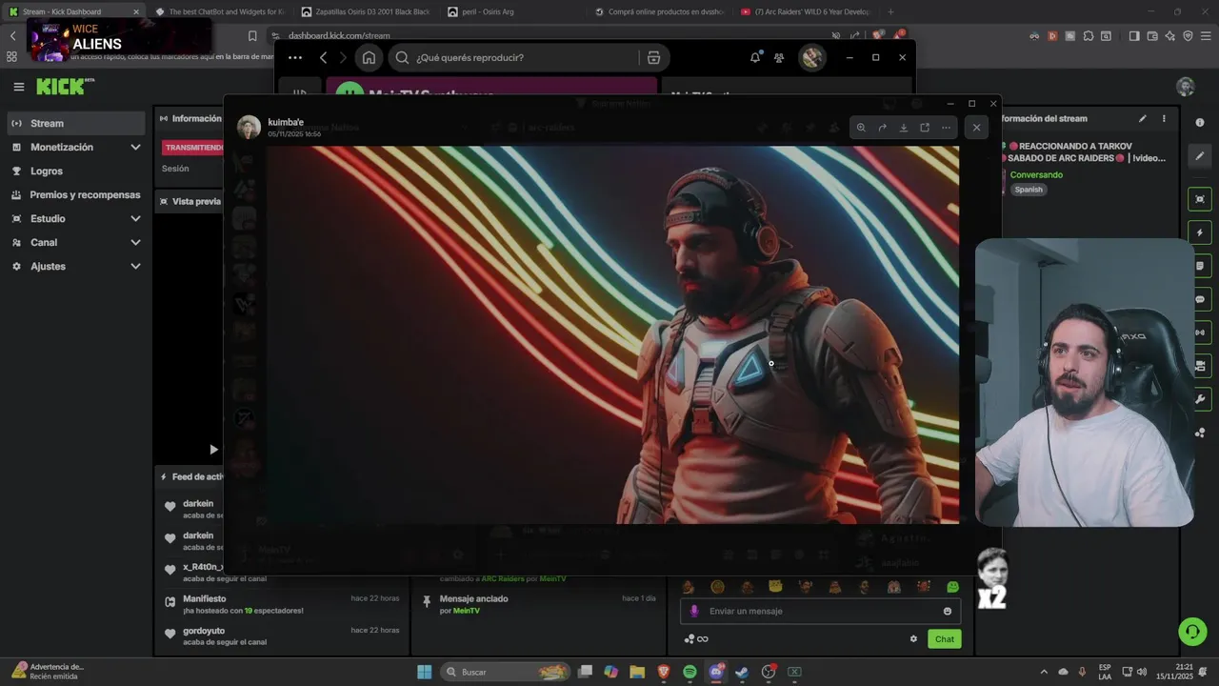Show hidden system tray icons
Image resolution: width=1219 pixels, height=686 pixels.
(1044, 672)
